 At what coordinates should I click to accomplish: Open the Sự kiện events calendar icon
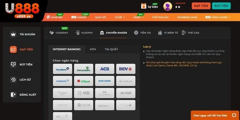[x=144, y=6]
